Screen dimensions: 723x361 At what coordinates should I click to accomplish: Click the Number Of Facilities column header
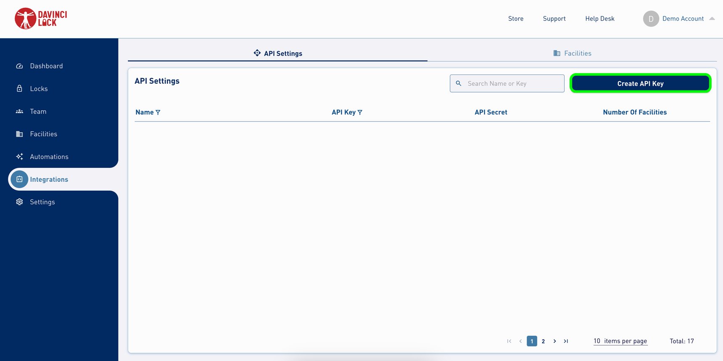pyautogui.click(x=635, y=112)
